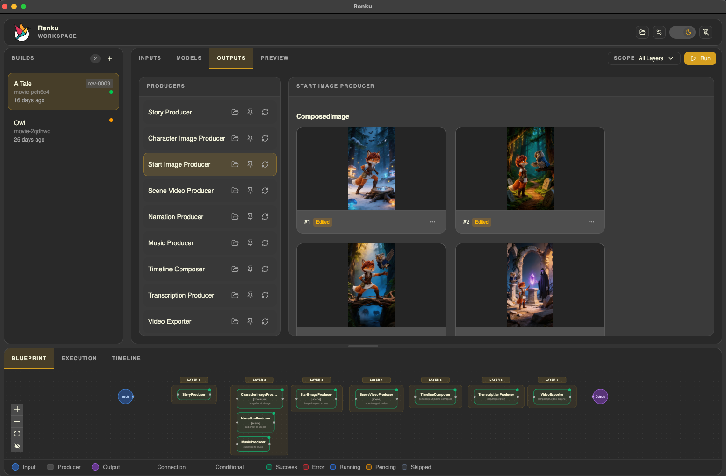The height and width of the screenshot is (476, 726).
Task: Expand the Scope All Layers dropdown
Action: click(x=644, y=58)
